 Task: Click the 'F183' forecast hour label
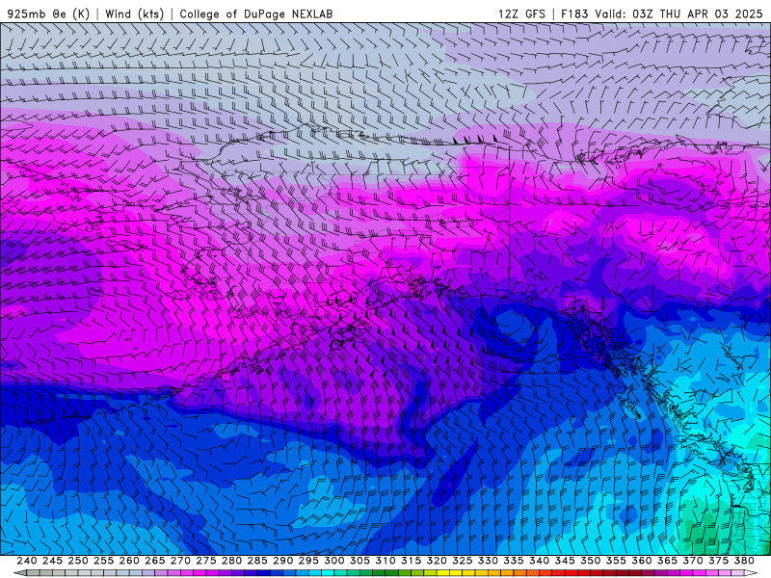pyautogui.click(x=574, y=13)
